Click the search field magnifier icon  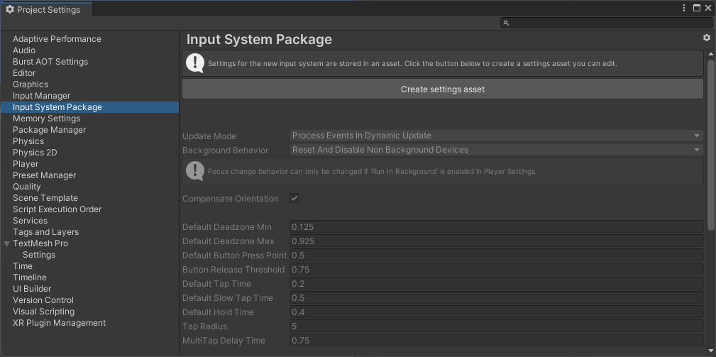tap(506, 23)
